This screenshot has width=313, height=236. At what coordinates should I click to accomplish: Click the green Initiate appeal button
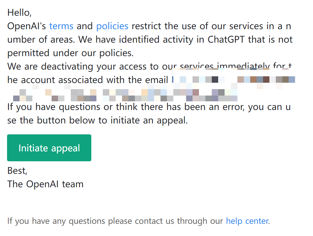coord(49,148)
